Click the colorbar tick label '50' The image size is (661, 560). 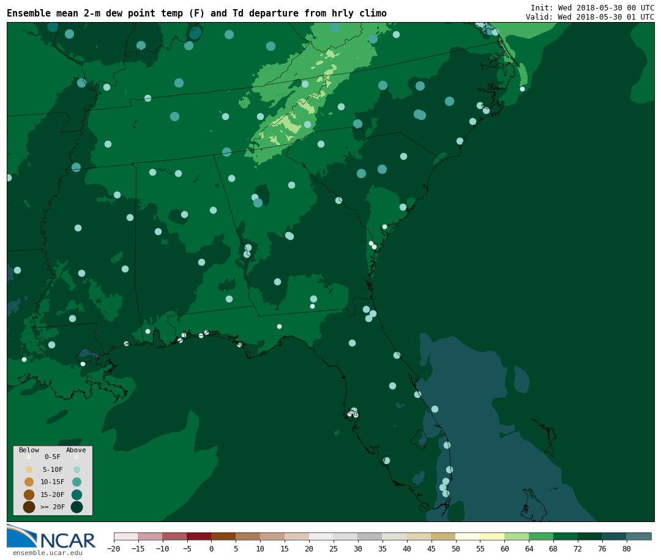click(x=456, y=548)
